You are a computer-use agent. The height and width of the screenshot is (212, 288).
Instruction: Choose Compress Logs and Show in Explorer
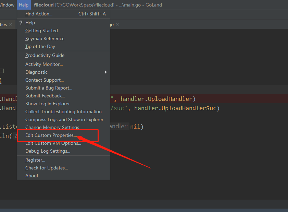pyautogui.click(x=64, y=120)
